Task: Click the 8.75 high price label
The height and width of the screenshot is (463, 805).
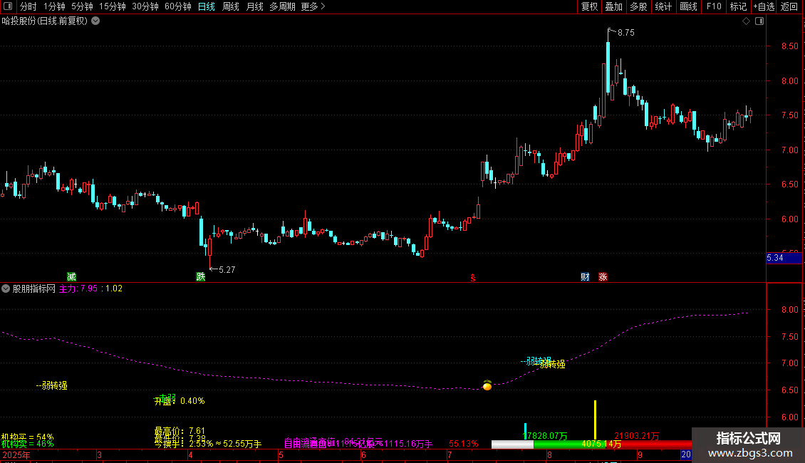Action: click(625, 33)
